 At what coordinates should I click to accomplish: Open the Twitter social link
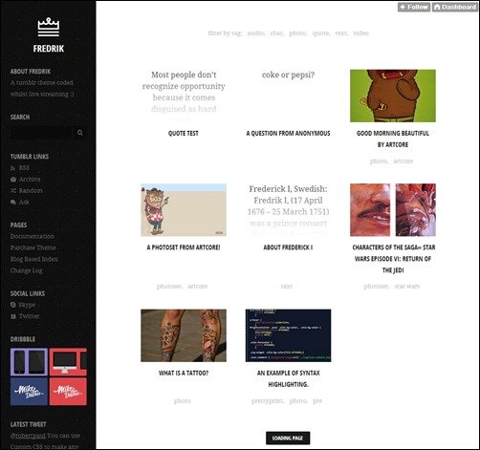(30, 316)
